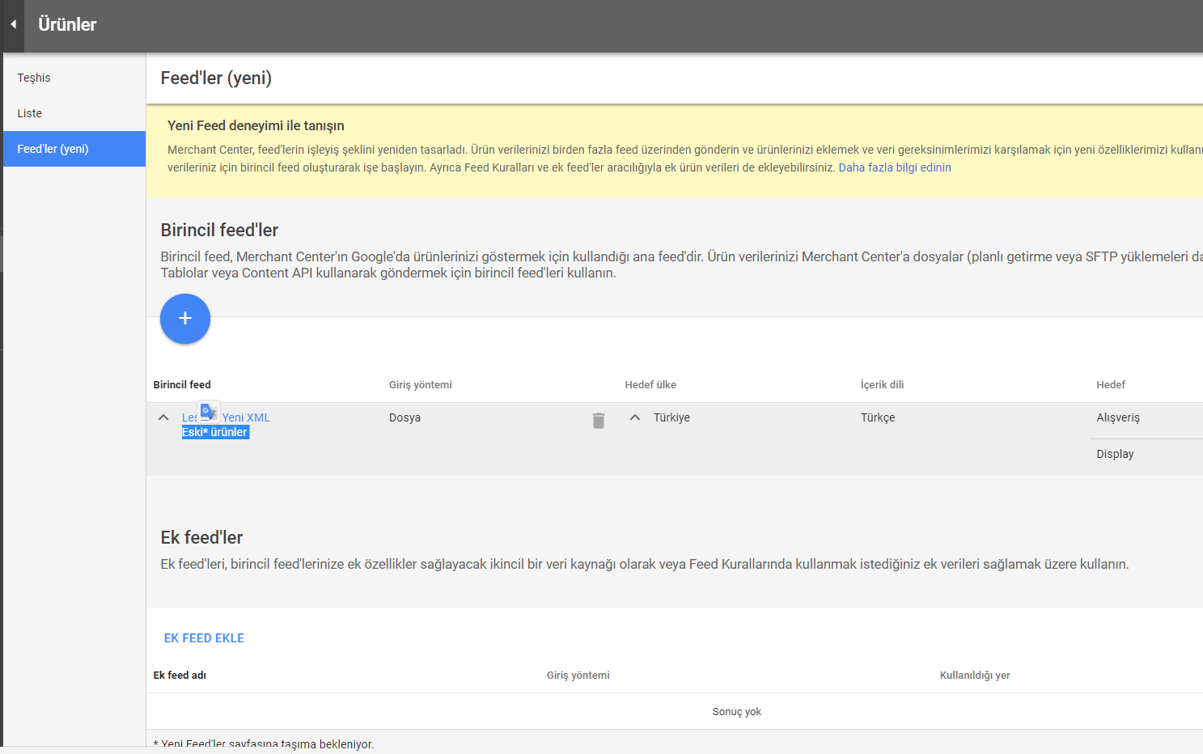Screen dimensions: 1203x754
Task: Click the Birincil feed column header
Action: (x=182, y=385)
